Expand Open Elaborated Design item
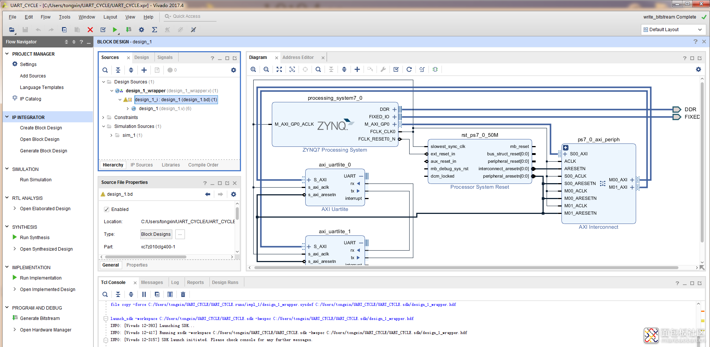 14,208
